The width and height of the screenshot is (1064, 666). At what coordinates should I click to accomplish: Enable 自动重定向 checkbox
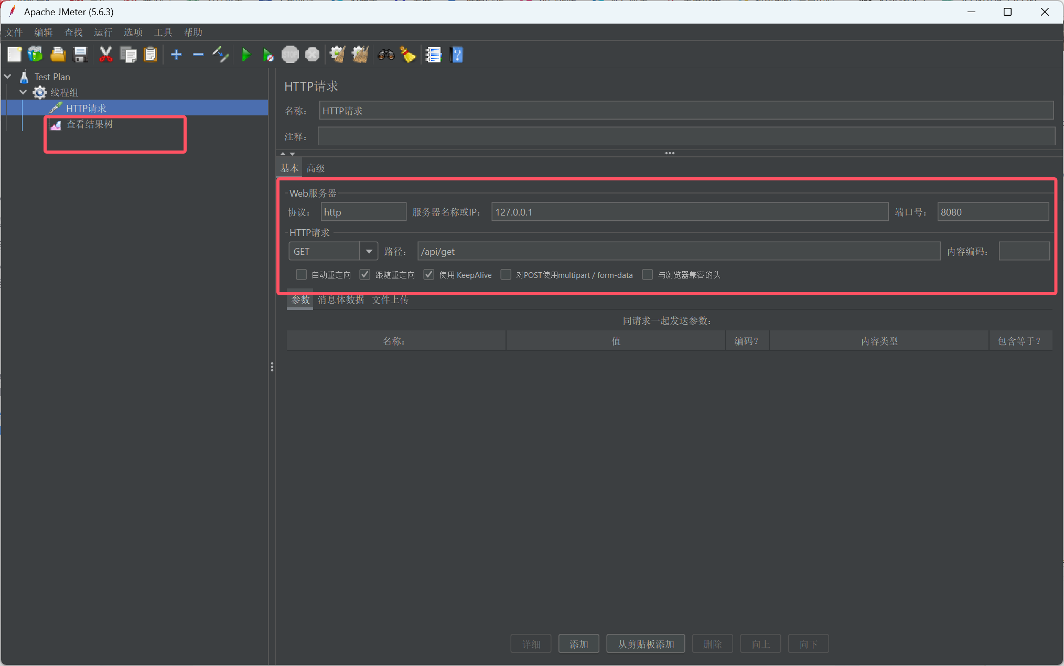point(301,274)
